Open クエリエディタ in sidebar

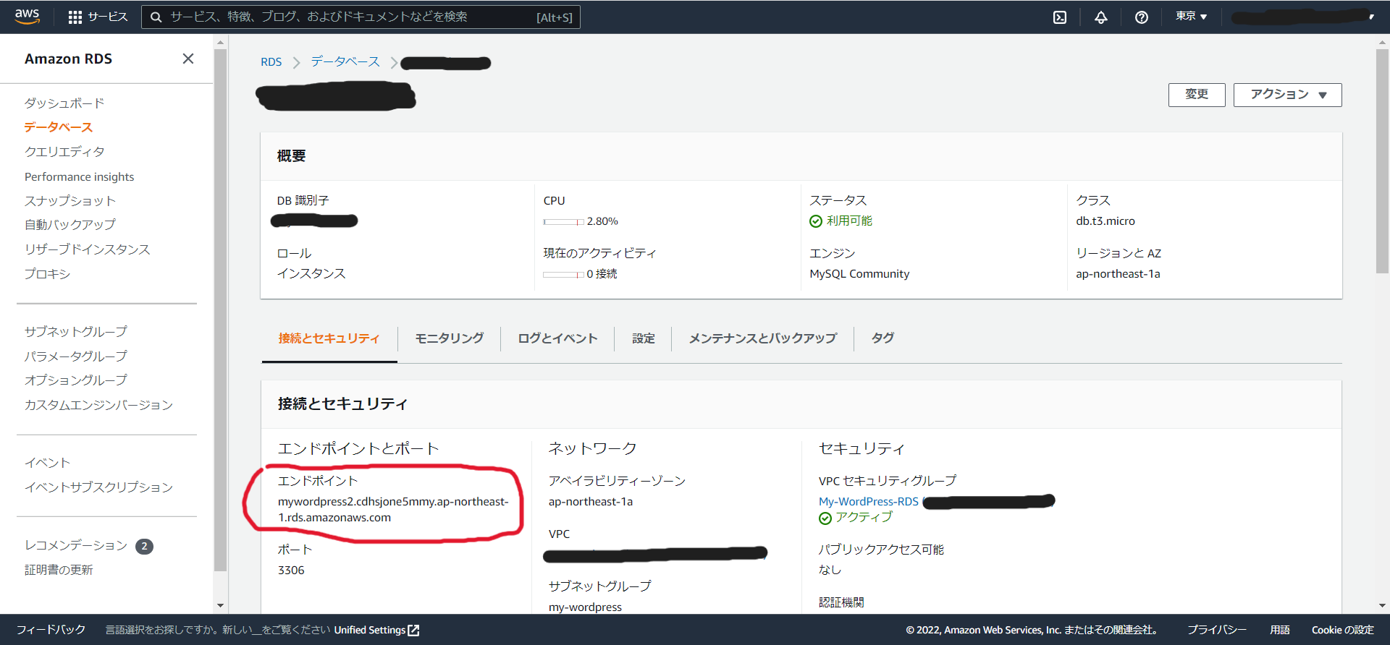pyautogui.click(x=64, y=152)
